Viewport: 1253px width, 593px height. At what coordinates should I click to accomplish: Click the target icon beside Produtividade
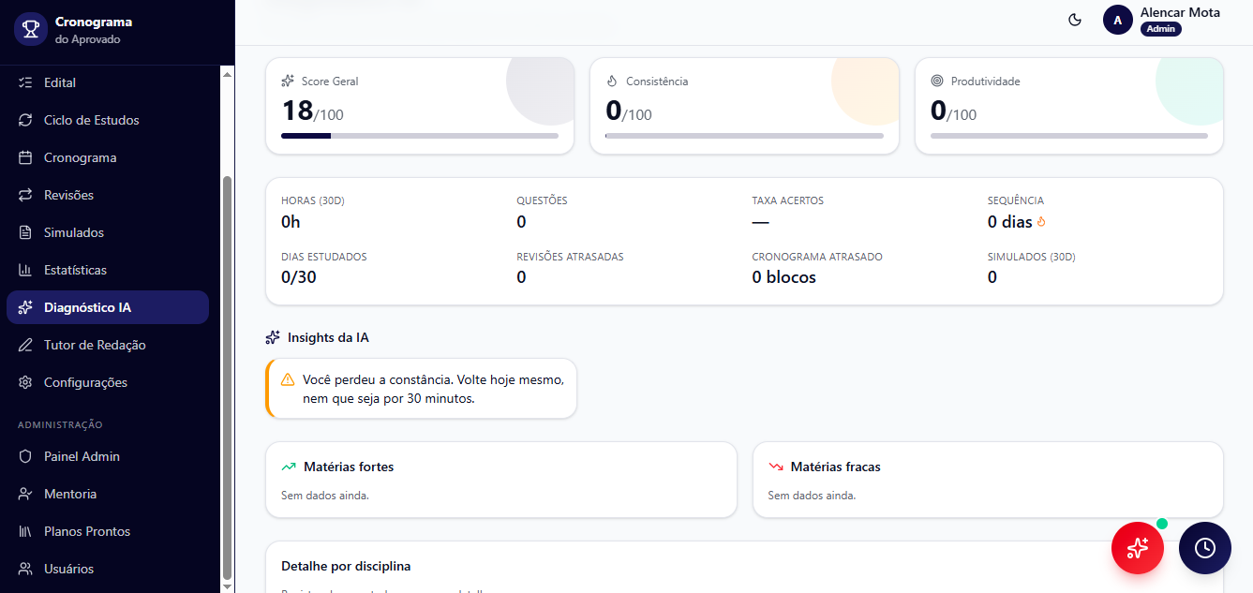(937, 81)
